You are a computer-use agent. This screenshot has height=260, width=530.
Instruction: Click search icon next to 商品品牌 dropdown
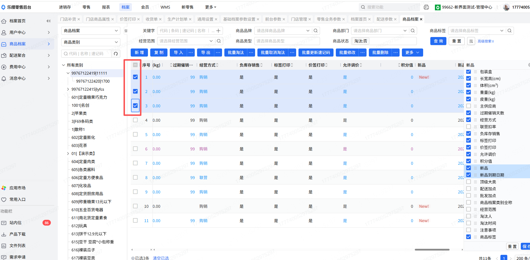pos(316,31)
